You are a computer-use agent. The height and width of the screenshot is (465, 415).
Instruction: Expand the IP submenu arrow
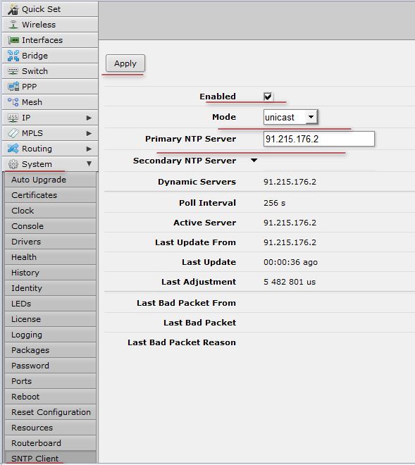coord(89,118)
